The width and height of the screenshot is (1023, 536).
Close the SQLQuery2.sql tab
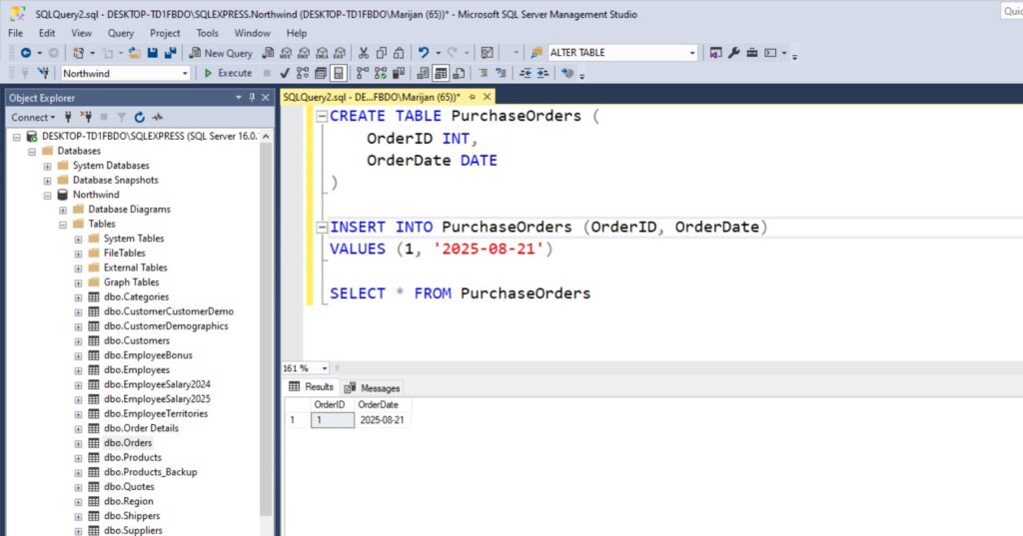487,97
